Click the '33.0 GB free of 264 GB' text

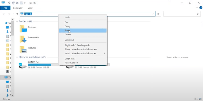86,67
